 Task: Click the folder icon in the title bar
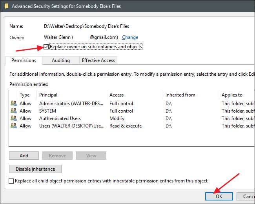click(x=5, y=6)
